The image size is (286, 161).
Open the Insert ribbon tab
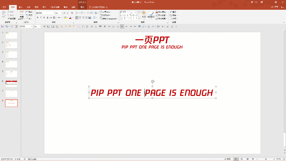(20, 7)
